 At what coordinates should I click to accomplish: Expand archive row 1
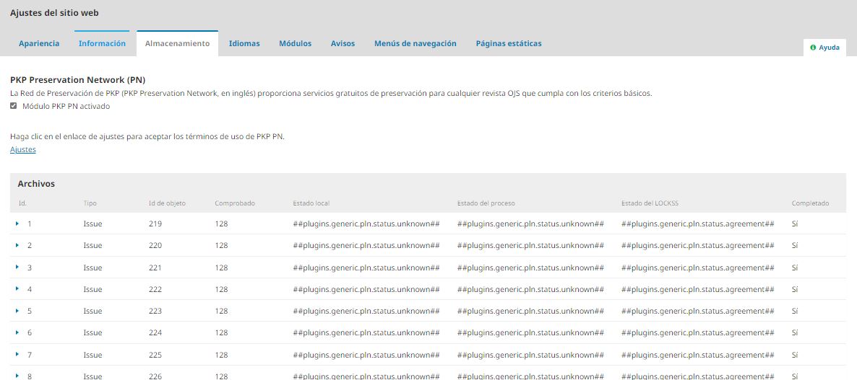(x=17, y=224)
